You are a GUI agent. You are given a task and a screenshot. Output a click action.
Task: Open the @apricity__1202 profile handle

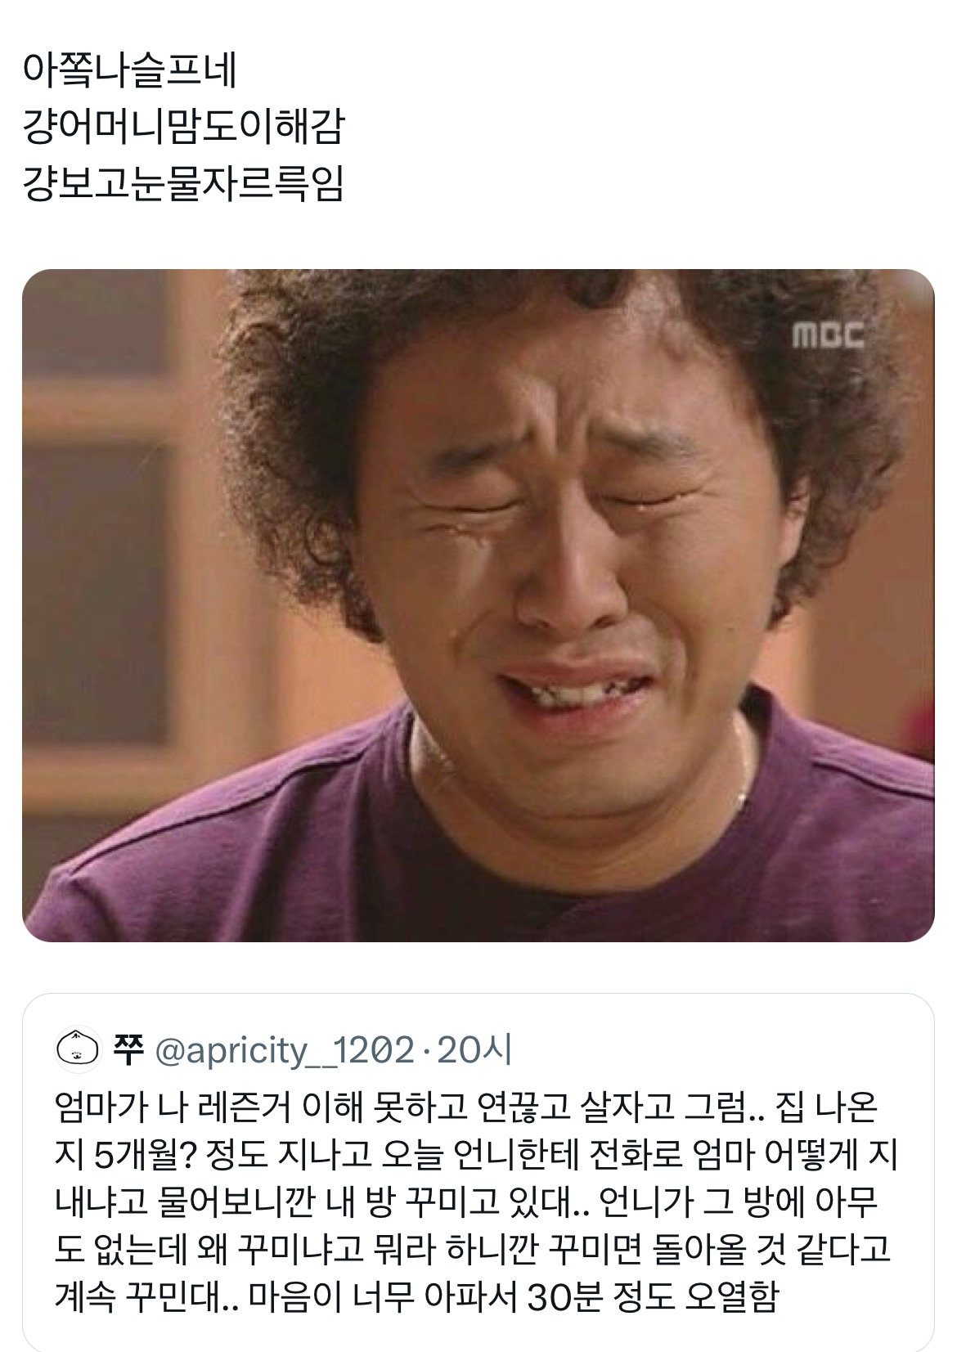285,1050
